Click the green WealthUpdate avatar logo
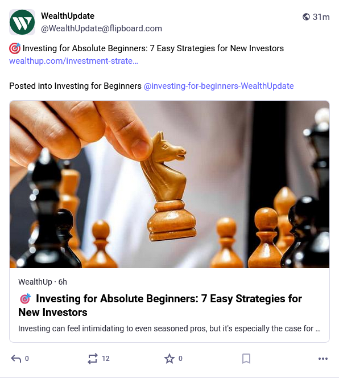The image size is (339, 378). tap(22, 22)
